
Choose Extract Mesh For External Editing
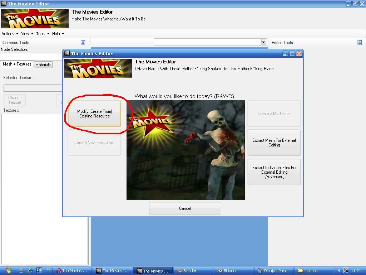tap(274, 143)
